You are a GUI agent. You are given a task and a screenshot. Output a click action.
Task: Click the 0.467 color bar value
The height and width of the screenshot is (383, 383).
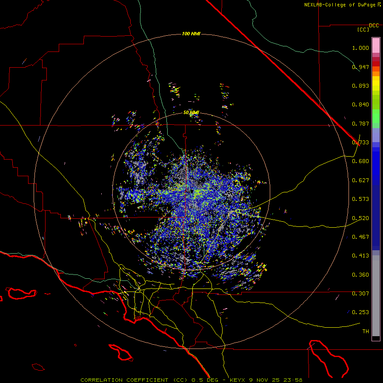click(360, 237)
